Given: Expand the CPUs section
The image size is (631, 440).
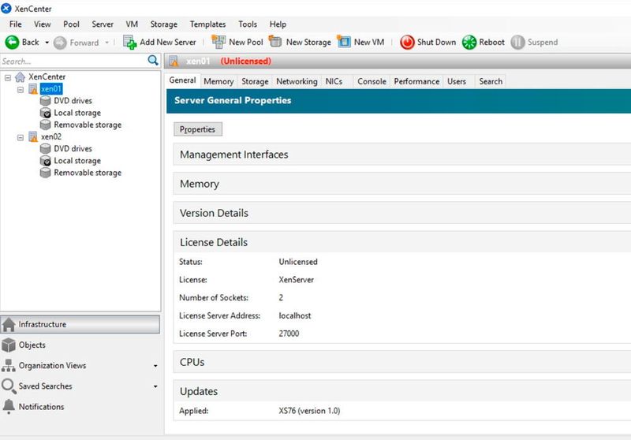Looking at the screenshot, I should 402,363.
